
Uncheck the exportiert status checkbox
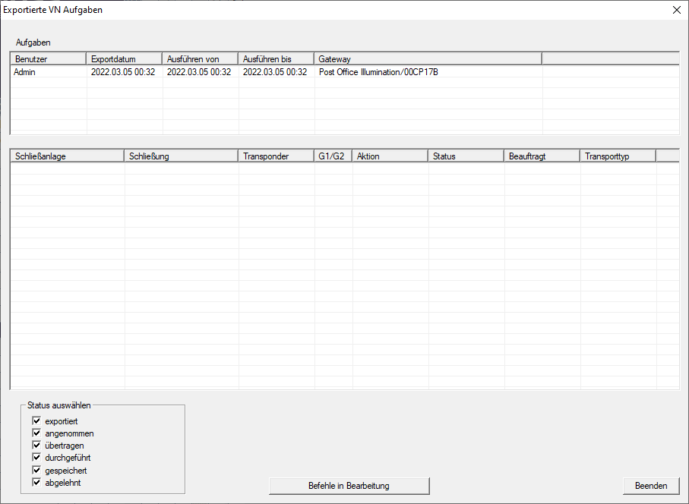(x=36, y=421)
